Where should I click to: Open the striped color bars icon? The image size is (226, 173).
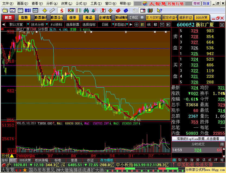[78, 11]
